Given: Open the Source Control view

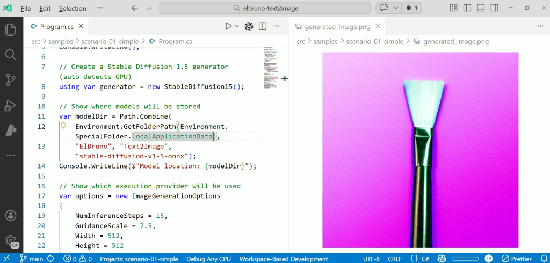Looking at the screenshot, I should 11,80.
